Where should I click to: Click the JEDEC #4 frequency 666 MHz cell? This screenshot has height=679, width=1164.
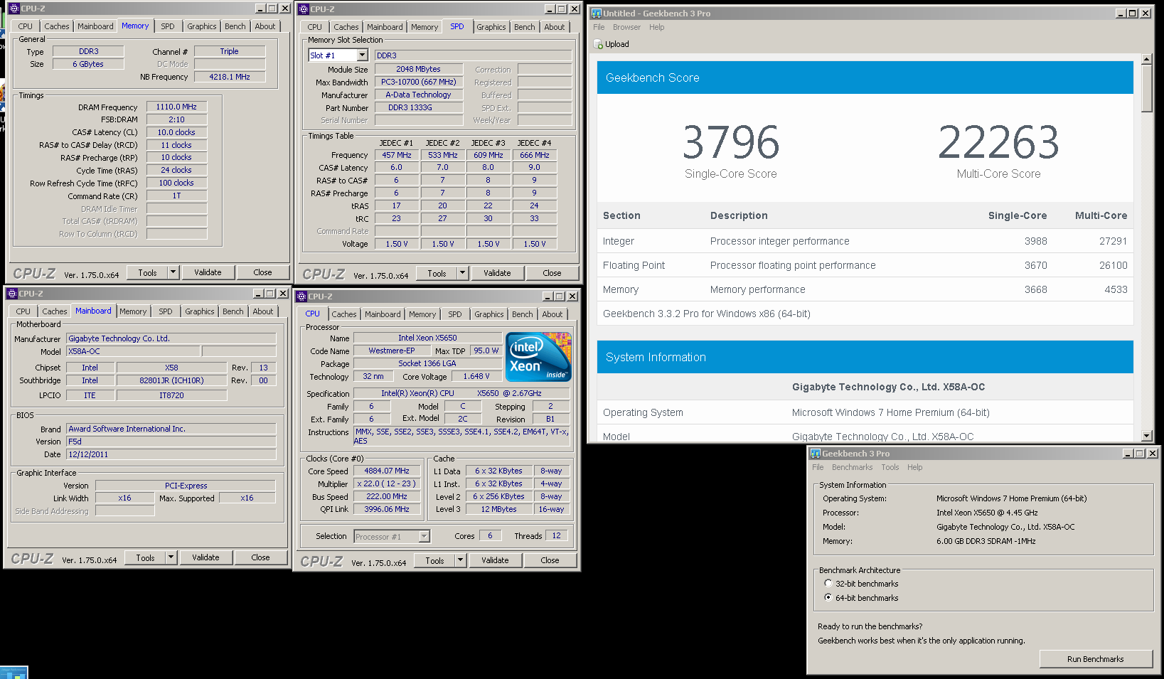pos(534,155)
